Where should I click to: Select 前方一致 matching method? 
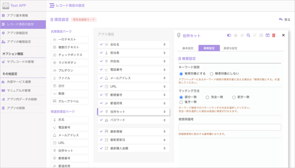pos(234,97)
